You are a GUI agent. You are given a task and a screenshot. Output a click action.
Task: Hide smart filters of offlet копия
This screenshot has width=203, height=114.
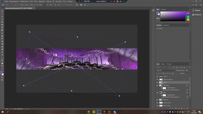point(161,88)
